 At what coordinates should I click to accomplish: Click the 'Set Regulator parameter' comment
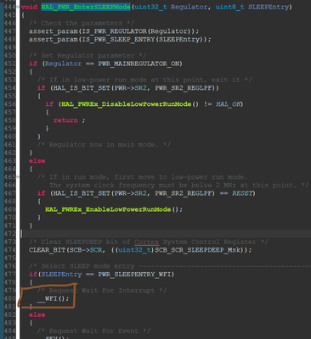point(88,56)
